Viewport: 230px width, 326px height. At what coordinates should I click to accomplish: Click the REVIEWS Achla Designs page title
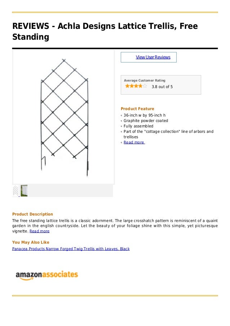tap(105, 31)
